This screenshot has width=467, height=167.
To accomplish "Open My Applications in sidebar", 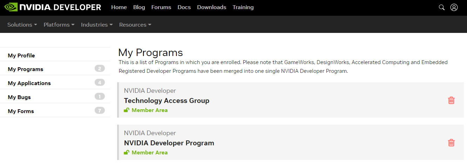I will coord(55,83).
